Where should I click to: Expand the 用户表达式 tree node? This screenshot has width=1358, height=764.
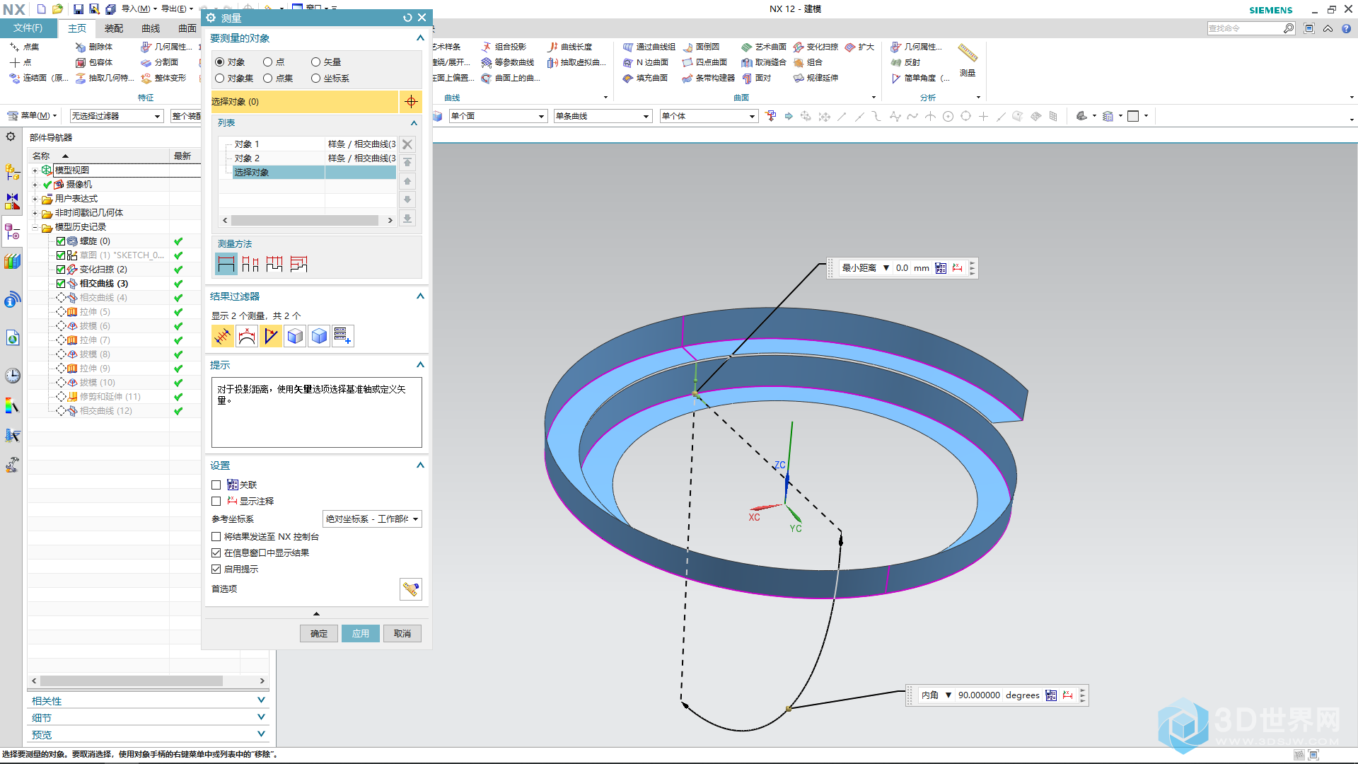[x=35, y=199]
